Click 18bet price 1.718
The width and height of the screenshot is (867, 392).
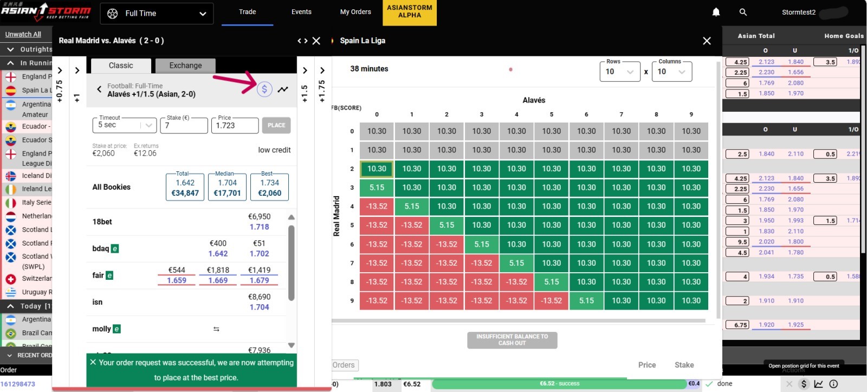coord(259,227)
